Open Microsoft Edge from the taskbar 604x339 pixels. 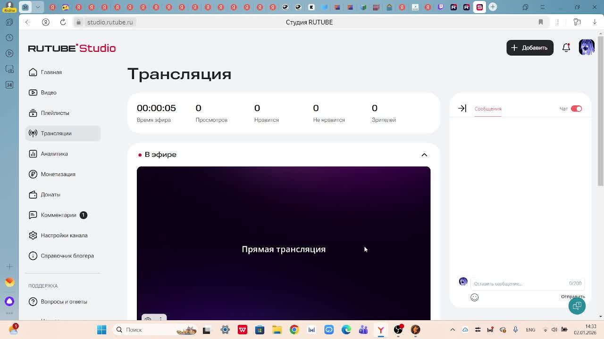[346, 330]
